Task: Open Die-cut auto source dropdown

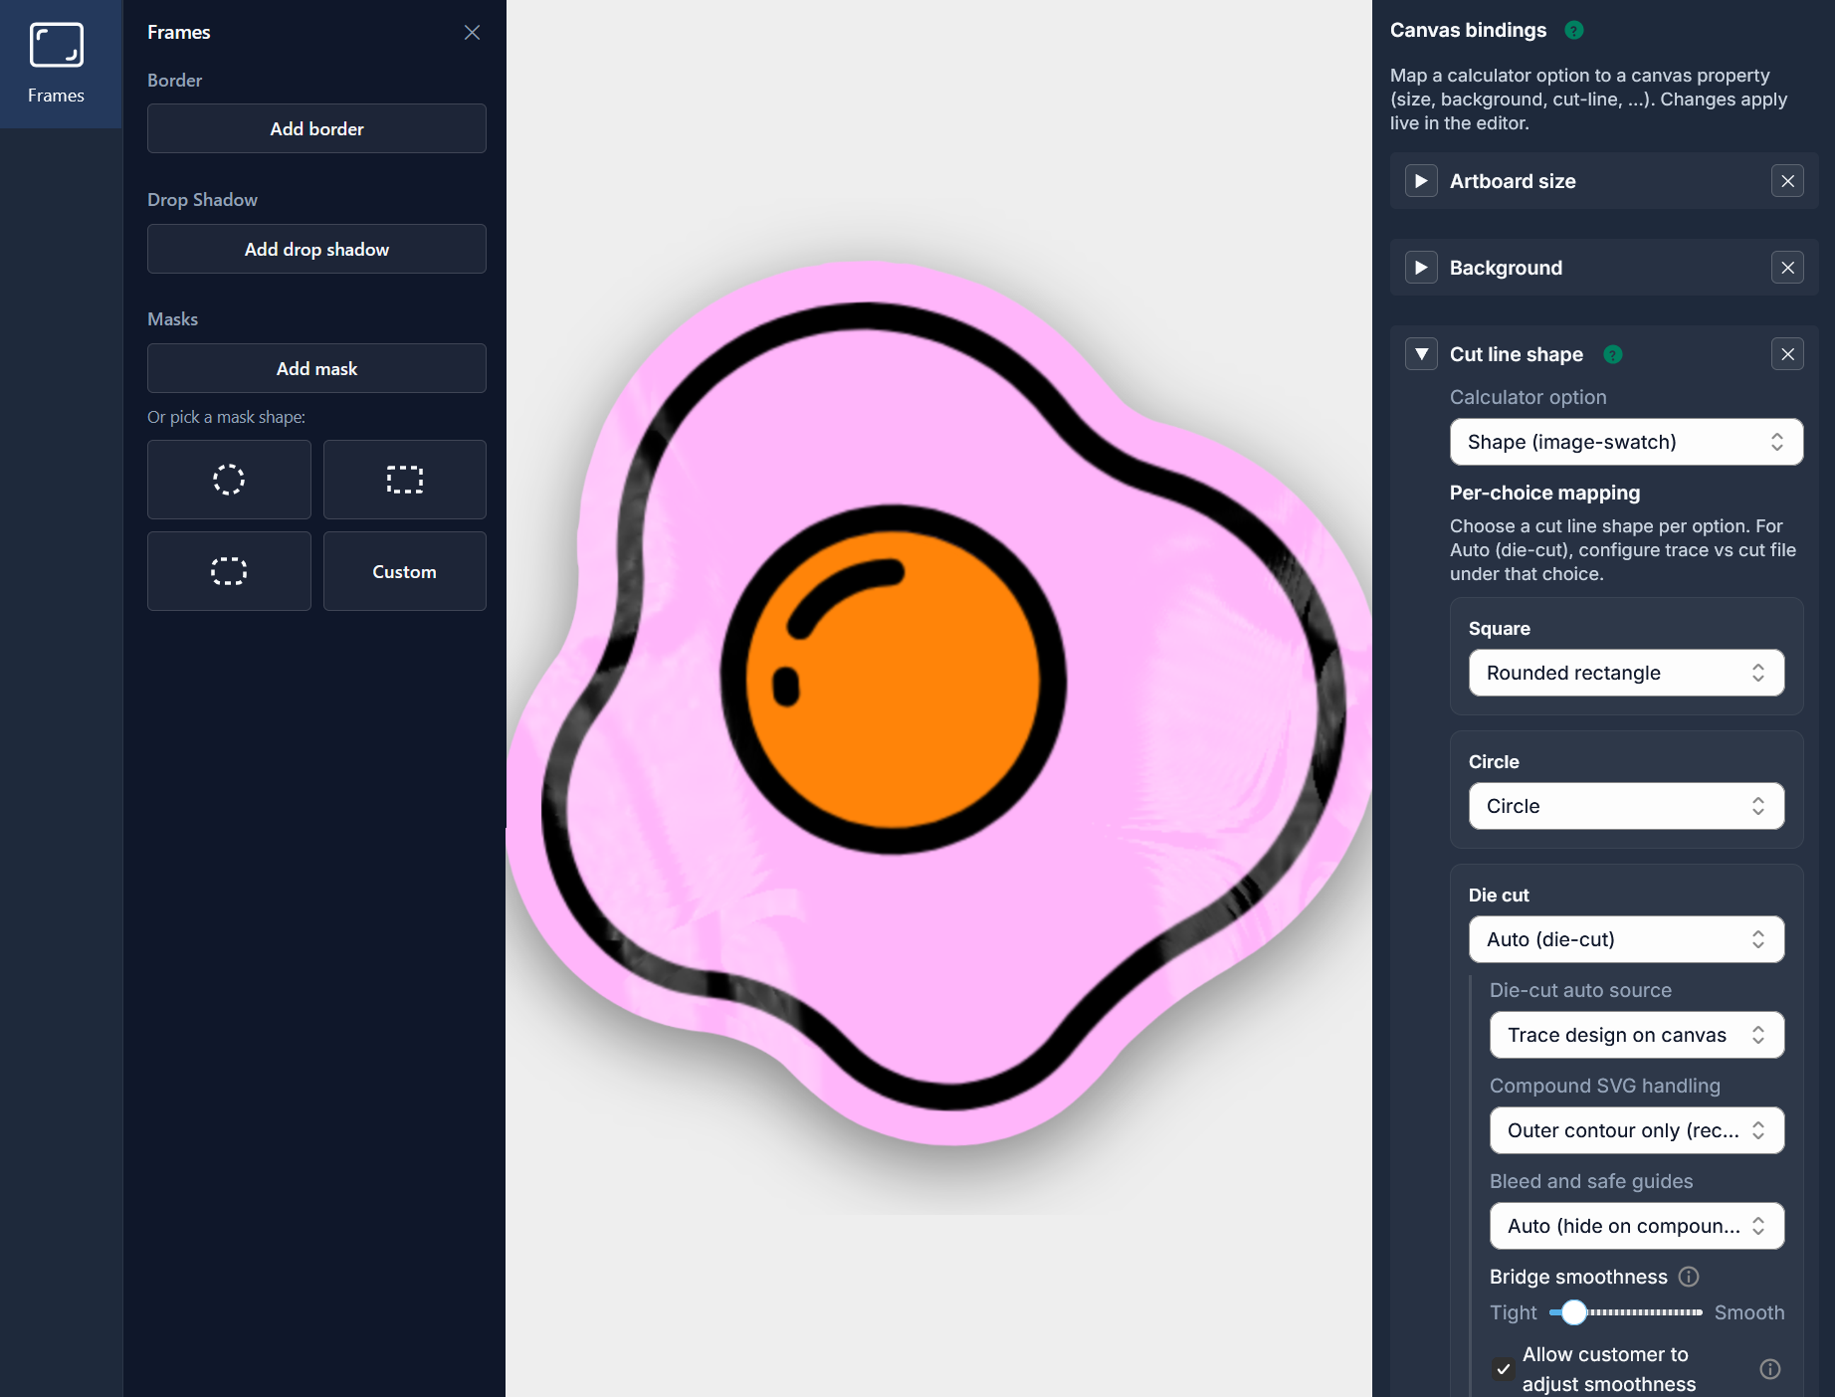Action: click(x=1637, y=1035)
